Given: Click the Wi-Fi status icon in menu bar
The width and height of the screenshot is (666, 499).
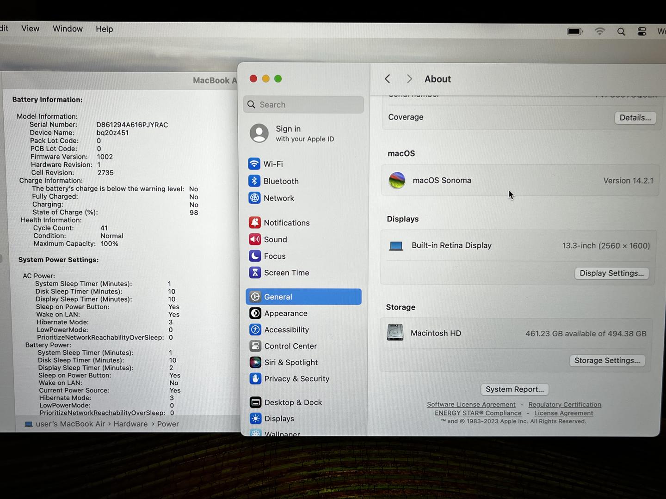Looking at the screenshot, I should [x=599, y=31].
